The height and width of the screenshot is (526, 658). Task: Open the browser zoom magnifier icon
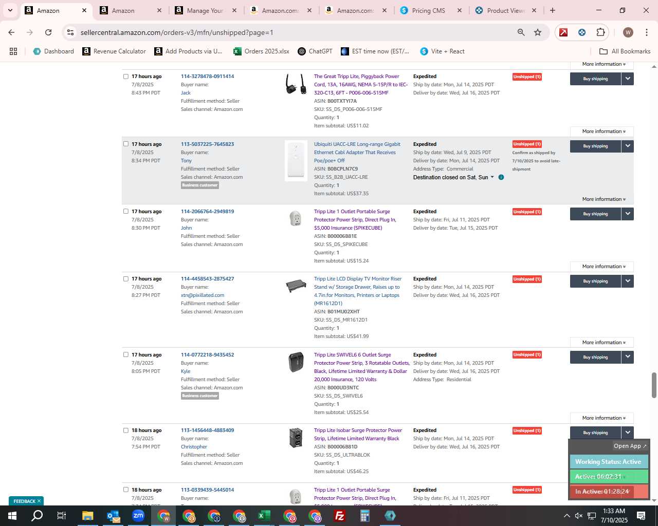pos(521,32)
